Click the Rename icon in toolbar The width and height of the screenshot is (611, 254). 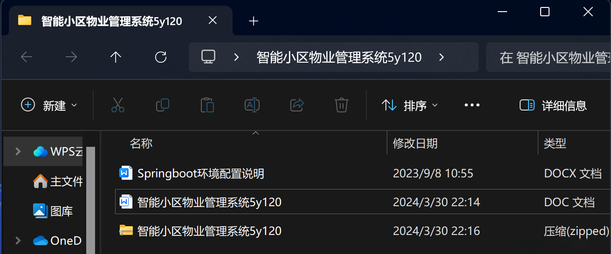coord(252,105)
